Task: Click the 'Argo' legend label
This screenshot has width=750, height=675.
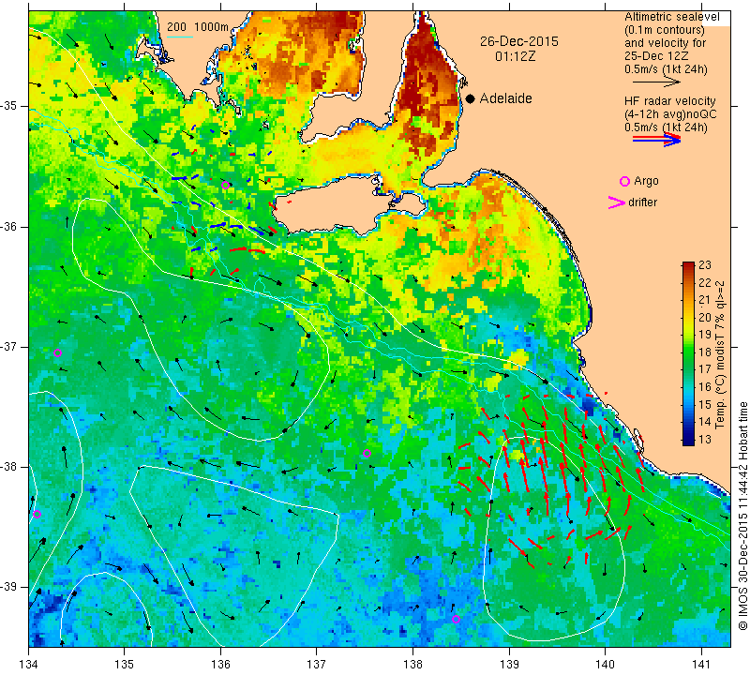Action: coord(646,181)
